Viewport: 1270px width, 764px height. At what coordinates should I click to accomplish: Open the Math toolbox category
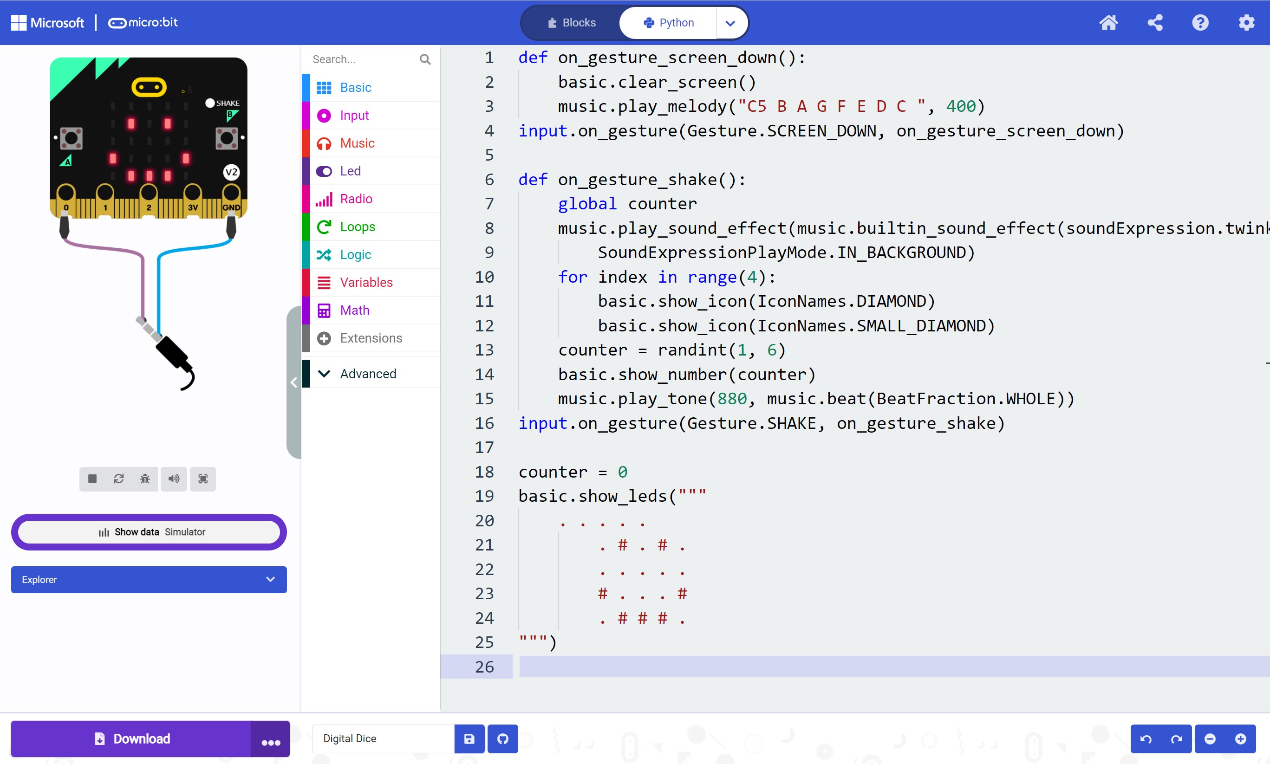[x=371, y=310]
